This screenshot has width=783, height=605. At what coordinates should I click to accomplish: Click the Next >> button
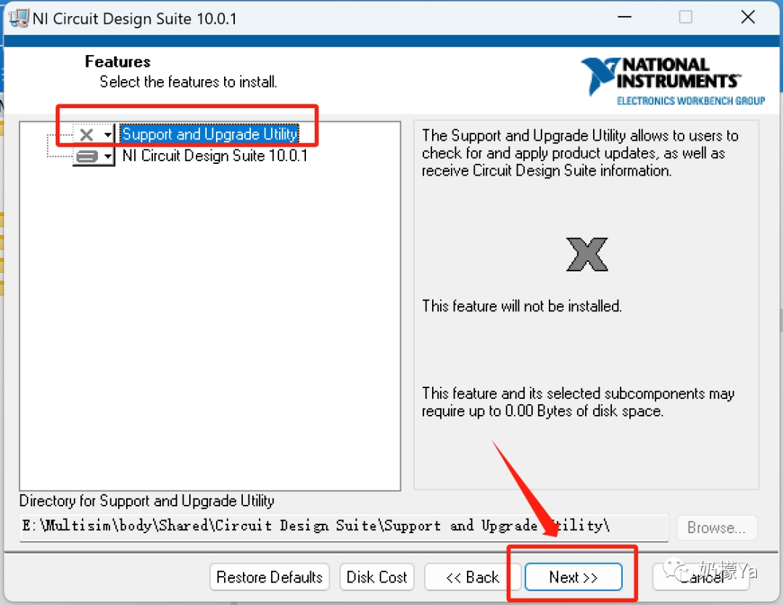[573, 577]
